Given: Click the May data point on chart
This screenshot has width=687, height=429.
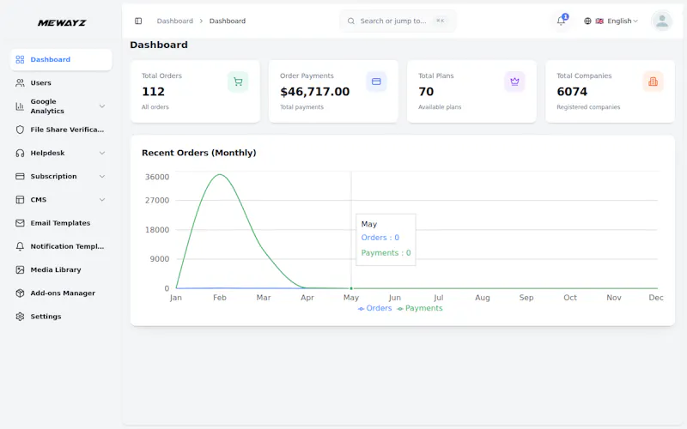Looking at the screenshot, I should click(351, 288).
